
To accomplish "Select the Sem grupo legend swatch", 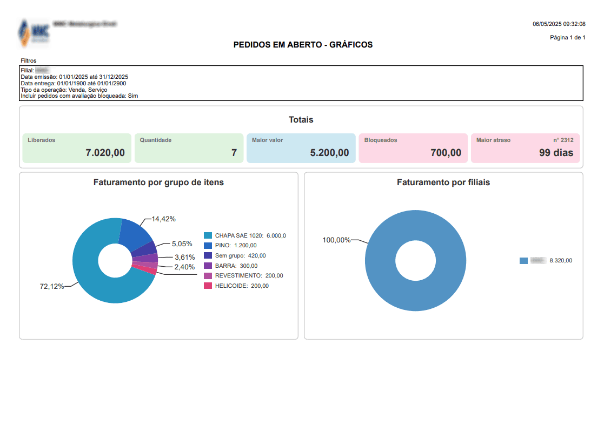I will tap(208, 255).
